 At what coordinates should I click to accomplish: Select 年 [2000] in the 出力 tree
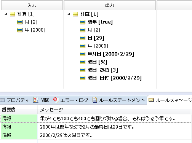click(x=98, y=46)
